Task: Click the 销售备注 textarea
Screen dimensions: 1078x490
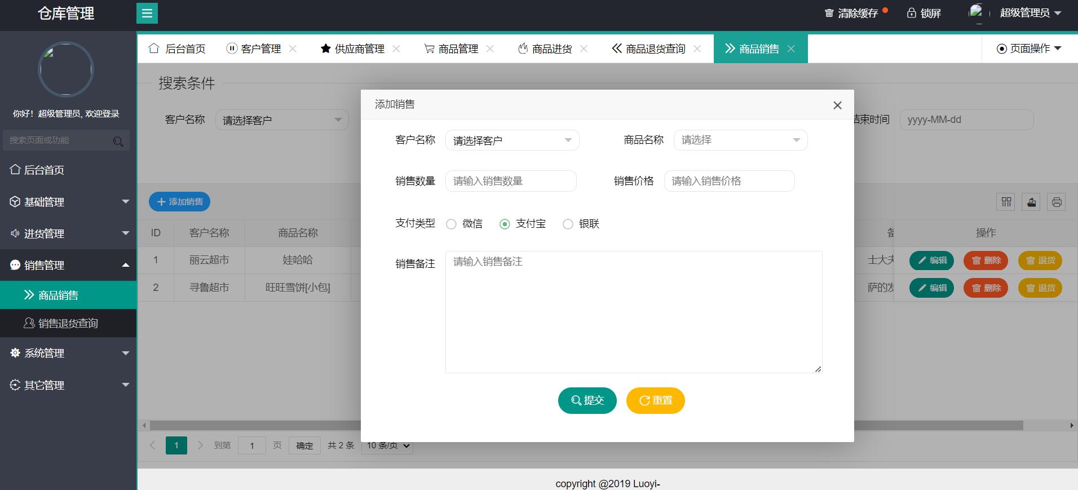Action: [x=634, y=312]
